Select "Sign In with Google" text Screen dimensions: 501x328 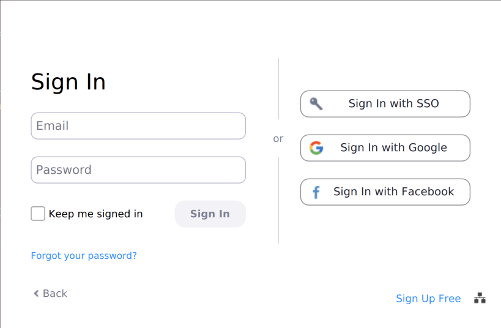click(393, 147)
